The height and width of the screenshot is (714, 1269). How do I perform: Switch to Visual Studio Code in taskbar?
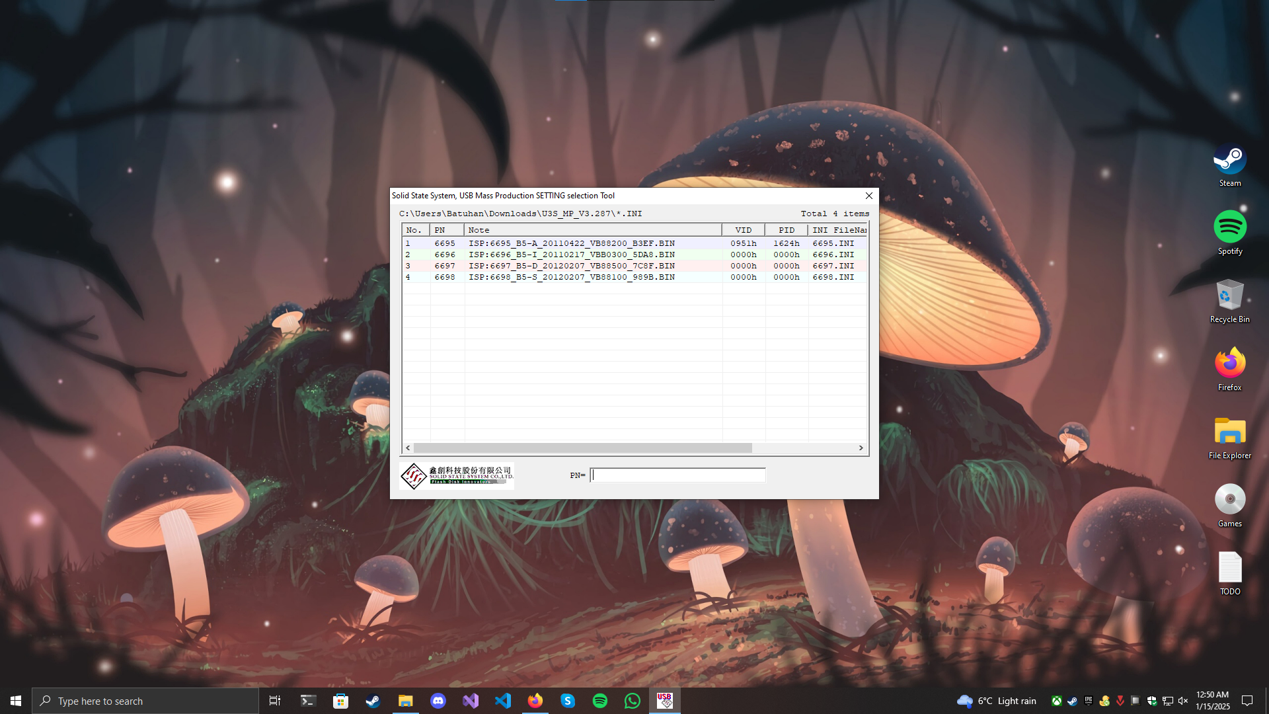[x=502, y=701]
